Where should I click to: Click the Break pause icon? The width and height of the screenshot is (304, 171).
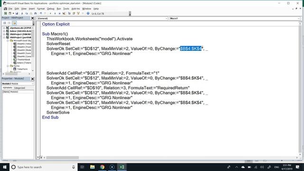(x=55, y=13)
